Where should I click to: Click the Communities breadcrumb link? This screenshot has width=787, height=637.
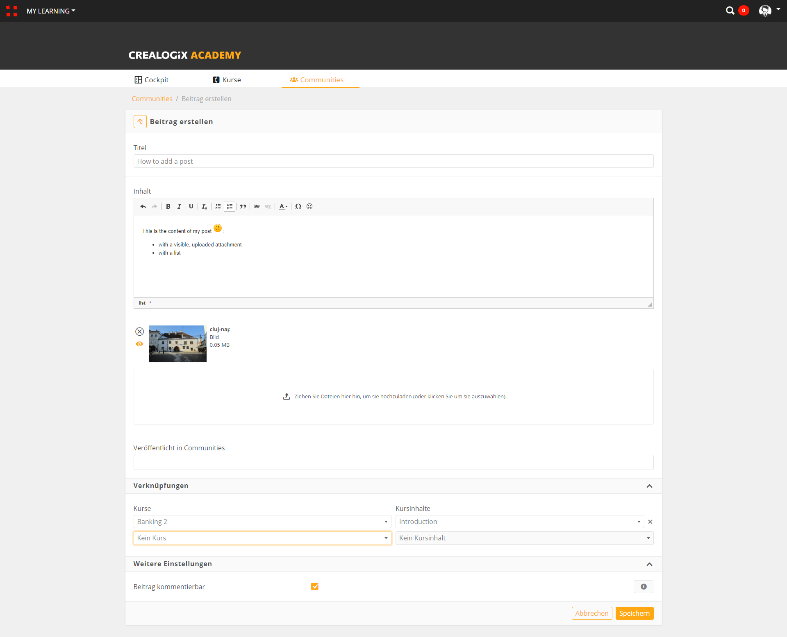[152, 99]
